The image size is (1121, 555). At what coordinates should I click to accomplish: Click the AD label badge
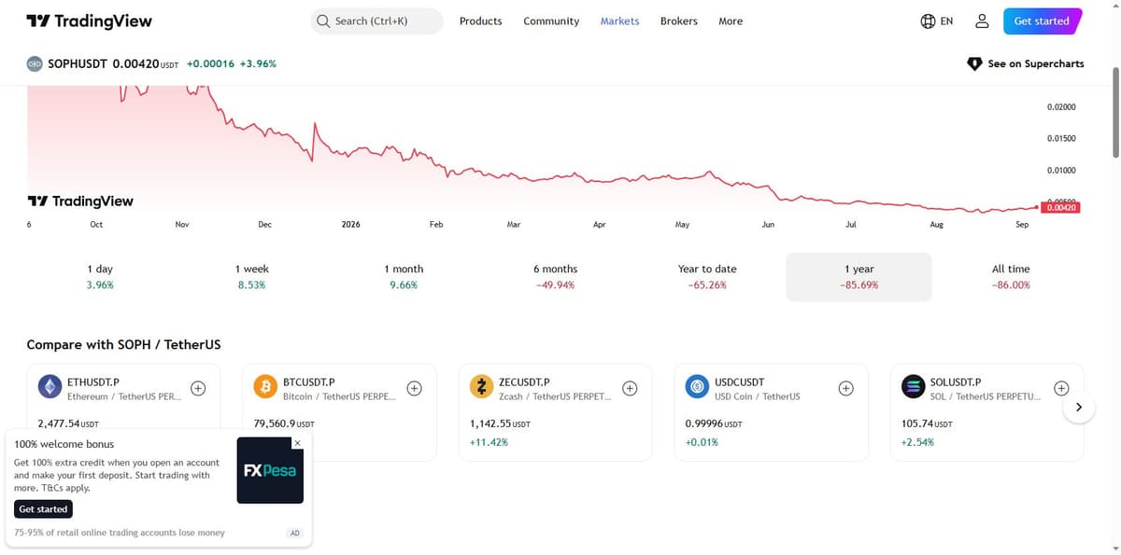point(294,533)
